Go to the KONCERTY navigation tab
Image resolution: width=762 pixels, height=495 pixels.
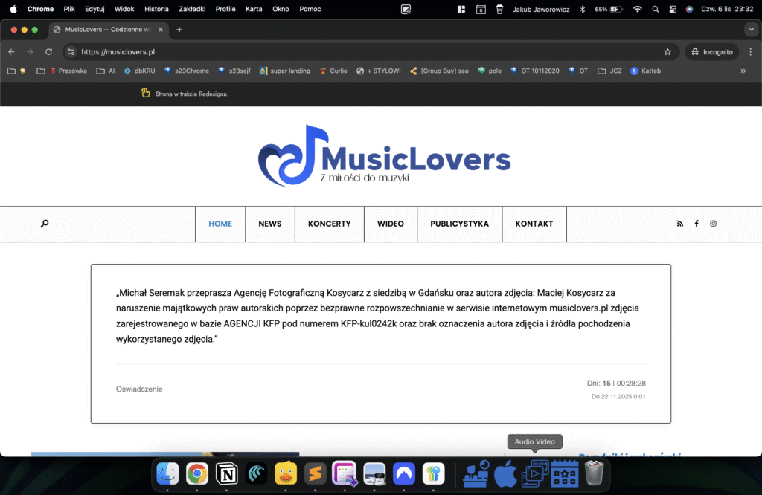(x=329, y=224)
